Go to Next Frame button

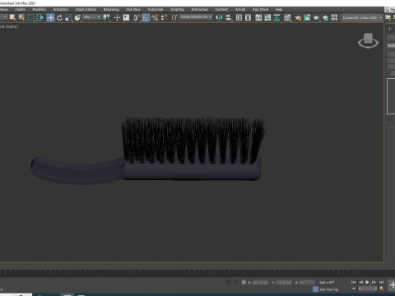pos(374,282)
